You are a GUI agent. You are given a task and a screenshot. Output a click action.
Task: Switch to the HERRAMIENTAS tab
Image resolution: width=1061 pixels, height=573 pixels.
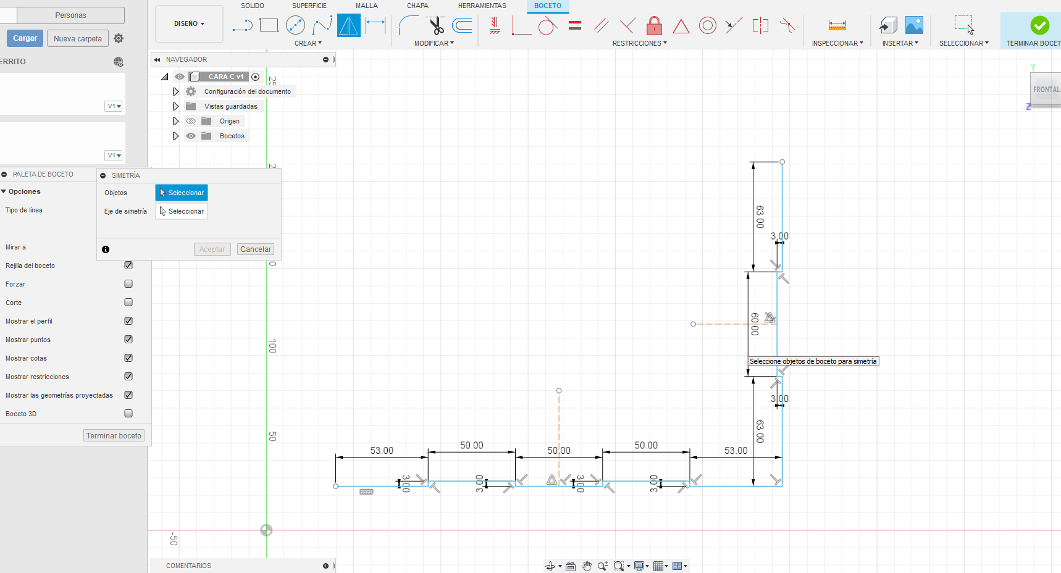(482, 6)
